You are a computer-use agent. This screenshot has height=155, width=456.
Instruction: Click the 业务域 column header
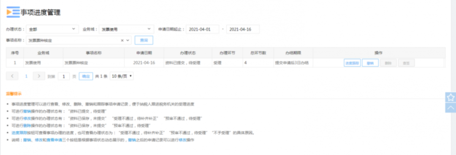[x=43, y=53]
